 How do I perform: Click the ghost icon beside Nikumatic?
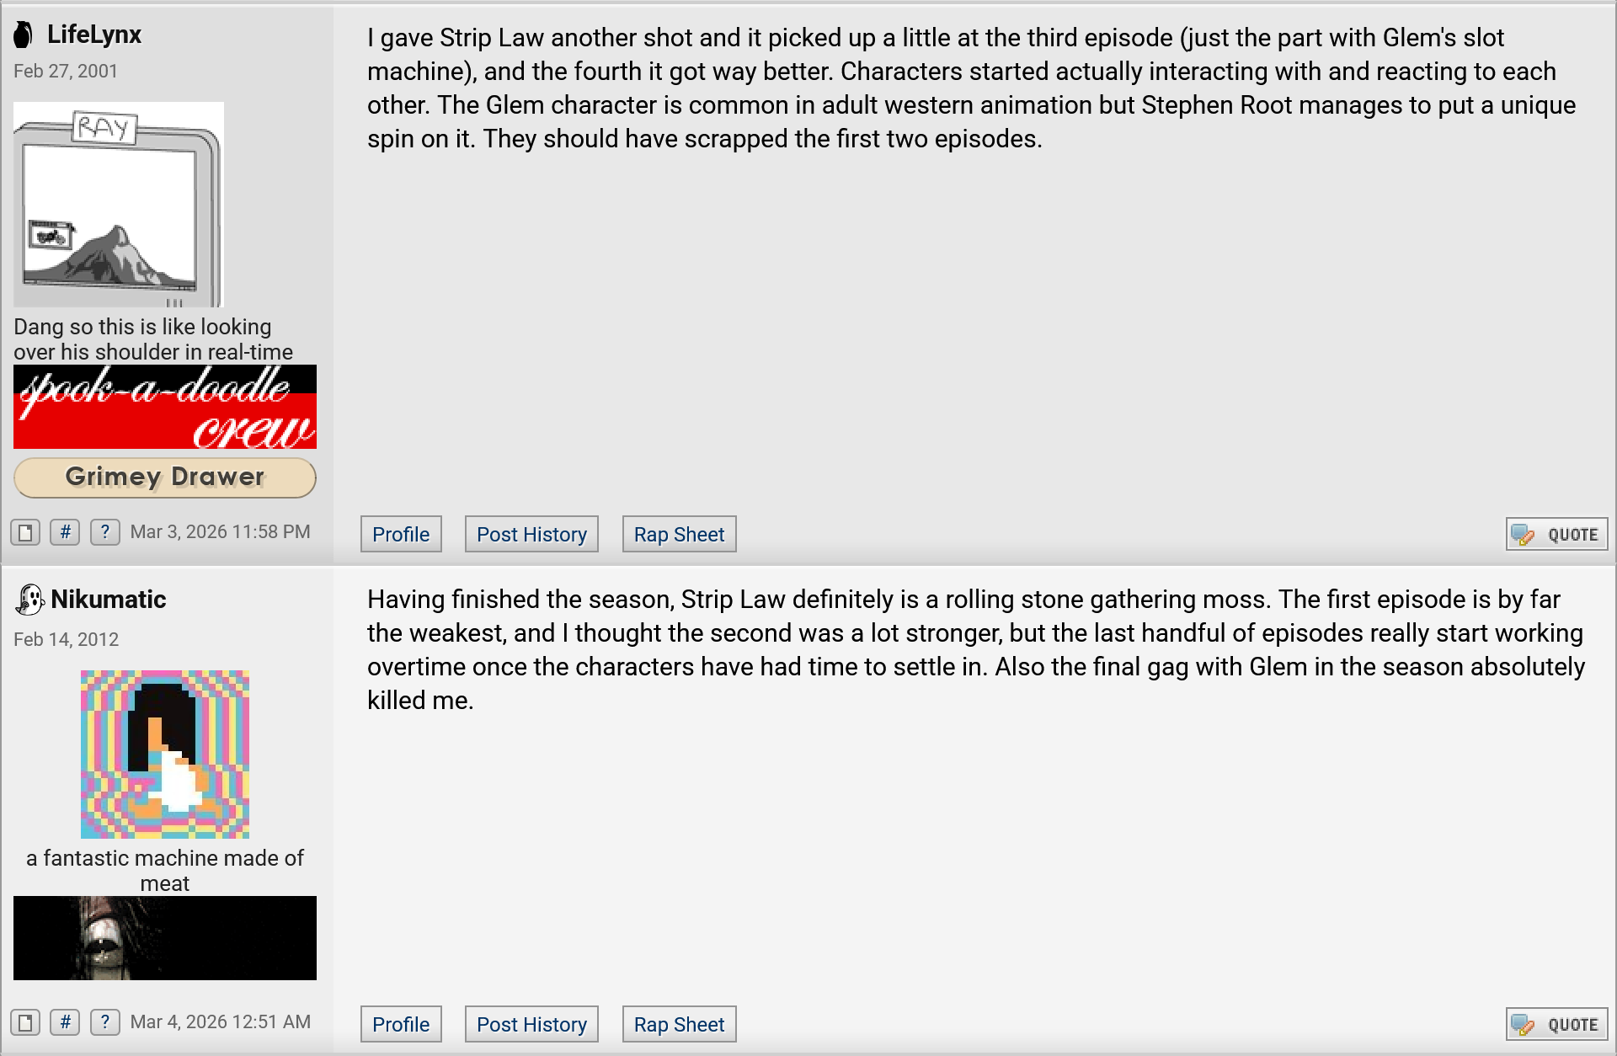[29, 600]
